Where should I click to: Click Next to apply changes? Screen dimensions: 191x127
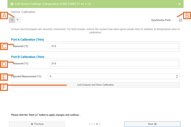[x=152, y=124]
